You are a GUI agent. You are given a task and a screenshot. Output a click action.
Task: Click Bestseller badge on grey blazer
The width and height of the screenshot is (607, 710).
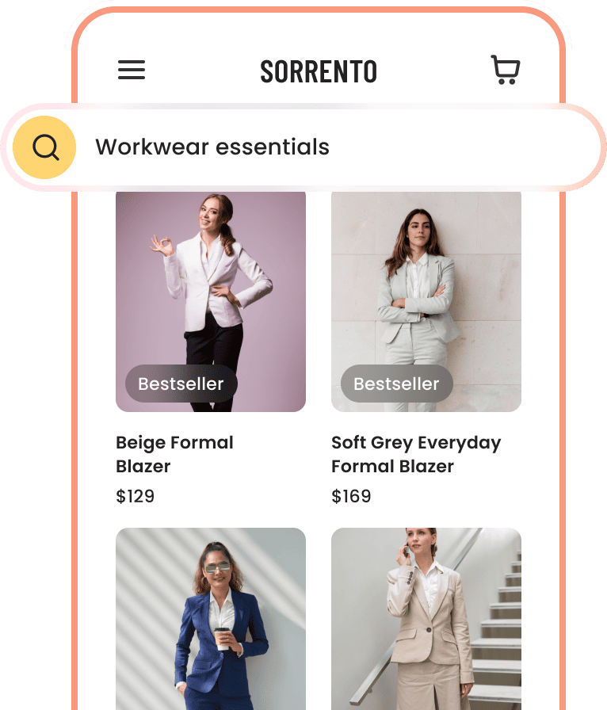(397, 384)
